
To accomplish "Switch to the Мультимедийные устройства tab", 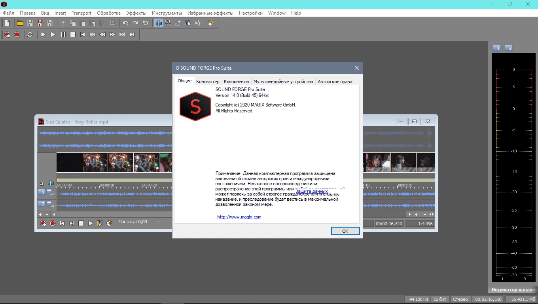I will [x=283, y=82].
